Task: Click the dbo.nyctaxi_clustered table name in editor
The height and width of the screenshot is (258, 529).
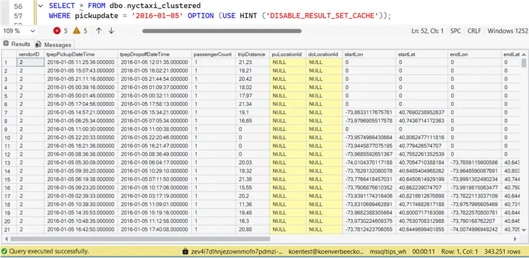Action: pos(155,6)
